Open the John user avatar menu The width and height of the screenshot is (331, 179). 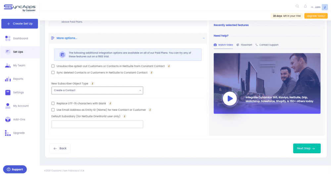click(325, 7)
